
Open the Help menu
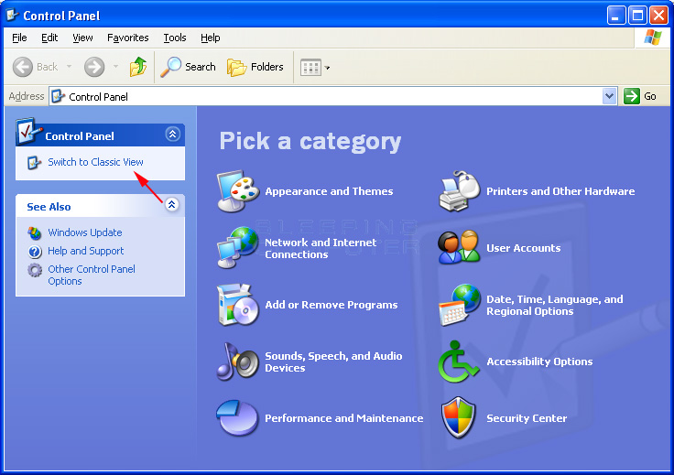[x=211, y=38]
